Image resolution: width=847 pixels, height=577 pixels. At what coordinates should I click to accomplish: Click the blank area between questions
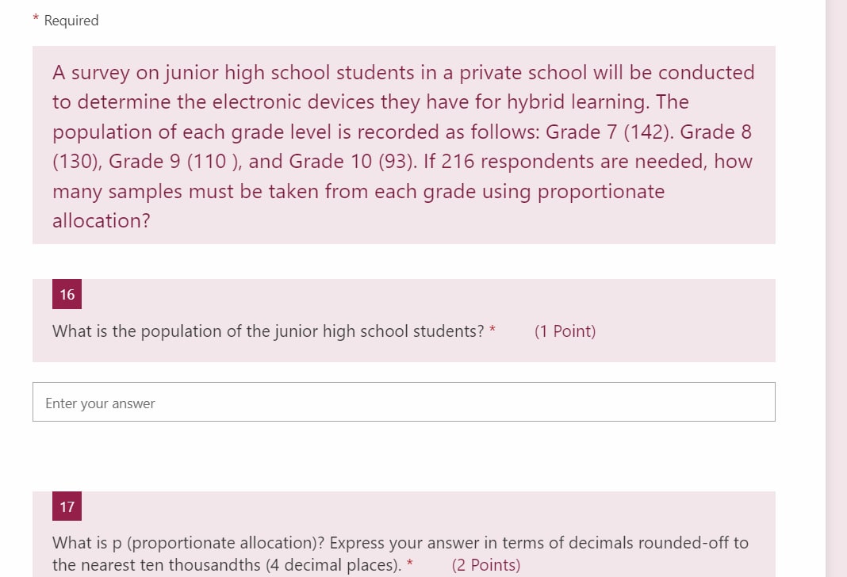click(403, 460)
